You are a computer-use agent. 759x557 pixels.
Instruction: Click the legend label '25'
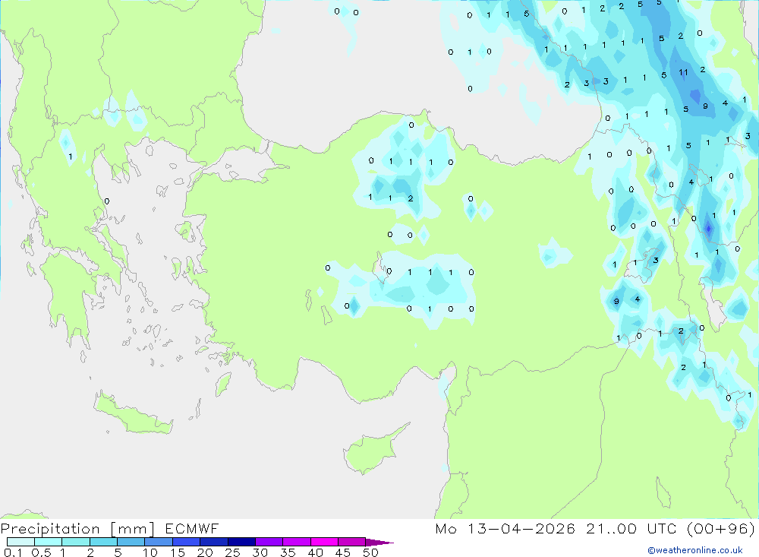pos(233,552)
